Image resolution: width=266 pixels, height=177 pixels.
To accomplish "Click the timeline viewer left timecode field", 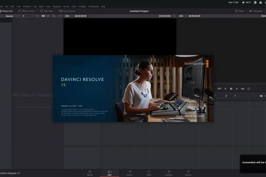I will click(195, 16).
